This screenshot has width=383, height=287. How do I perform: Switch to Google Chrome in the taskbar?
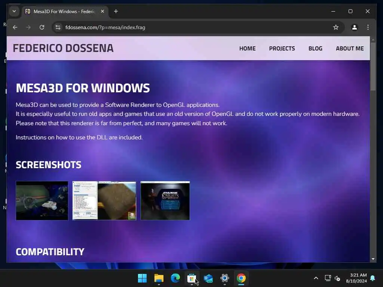[x=241, y=278]
